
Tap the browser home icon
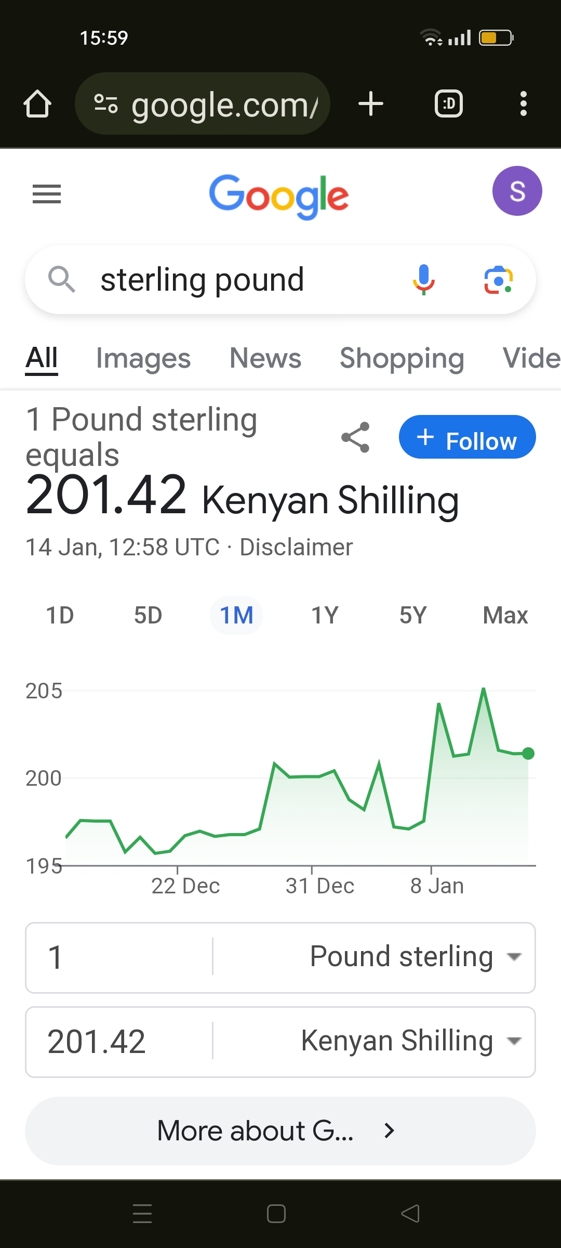(x=37, y=103)
